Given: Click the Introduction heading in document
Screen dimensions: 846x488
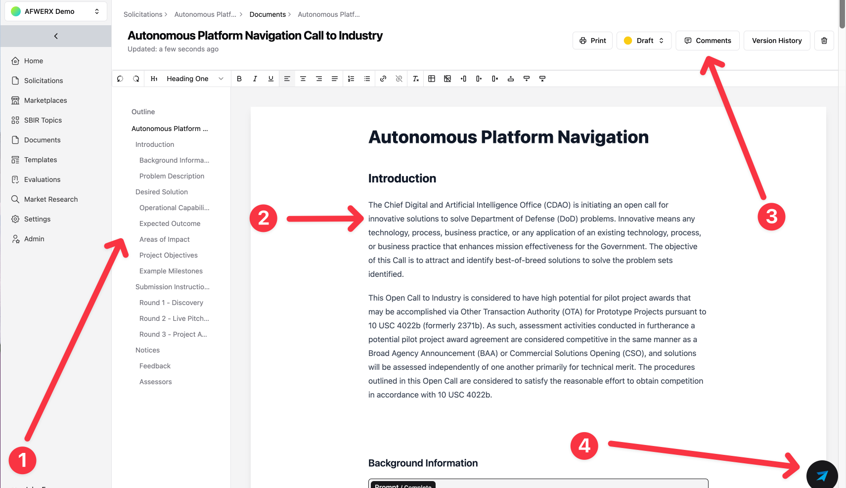Looking at the screenshot, I should pyautogui.click(x=402, y=178).
